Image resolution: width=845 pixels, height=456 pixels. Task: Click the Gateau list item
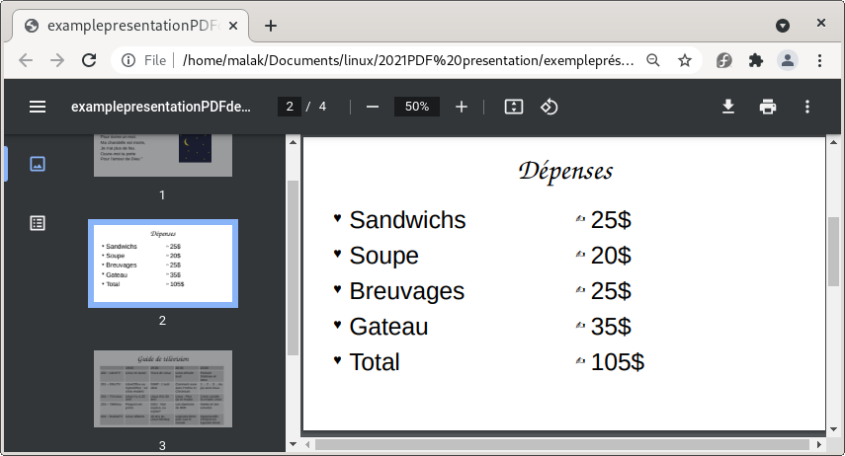(x=388, y=327)
